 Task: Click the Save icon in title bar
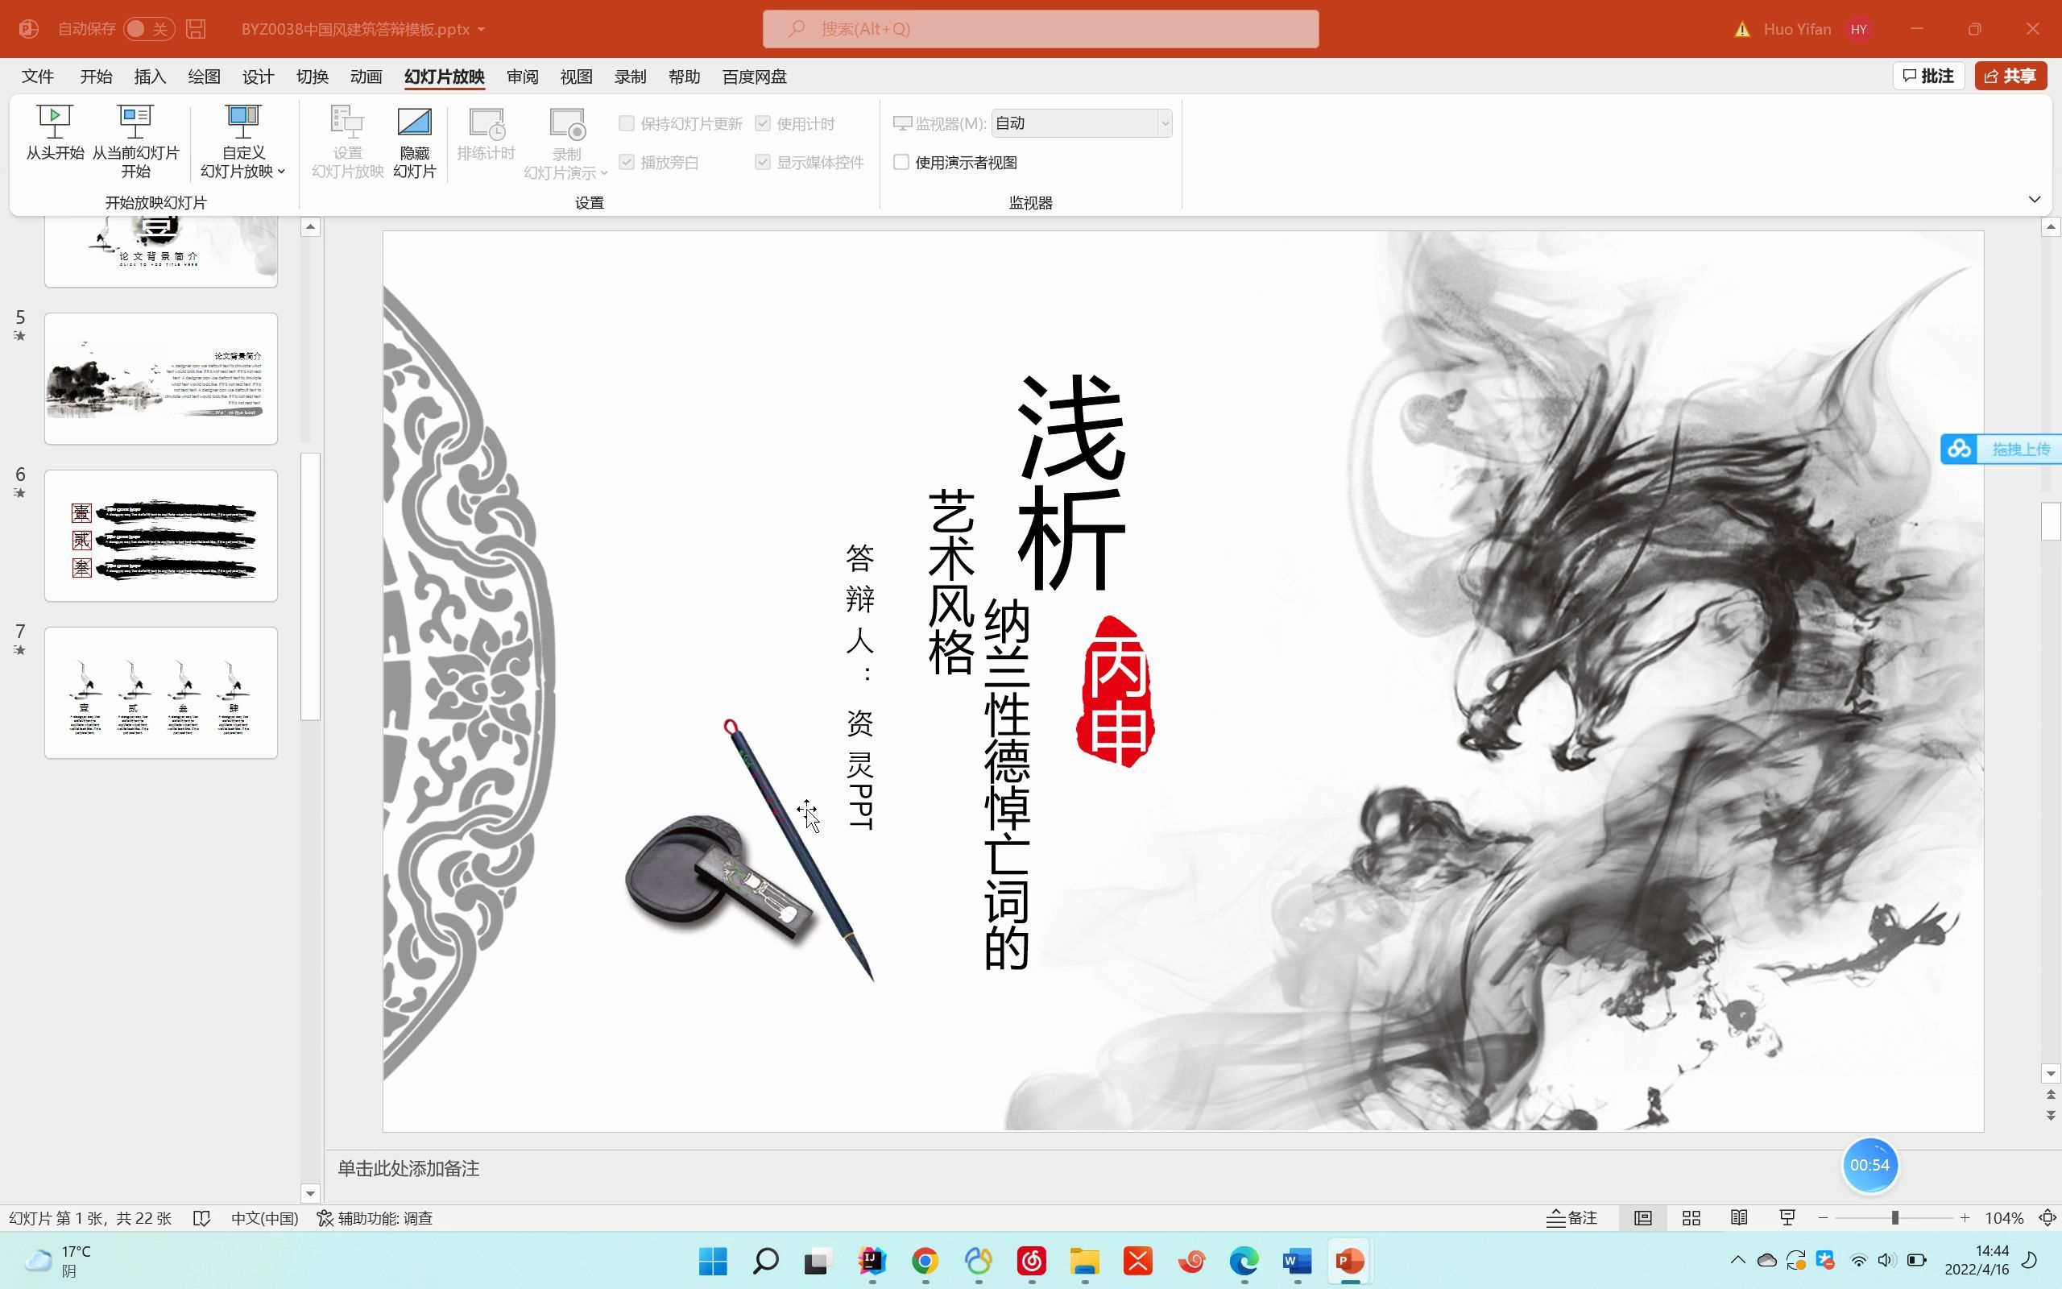pos(196,29)
